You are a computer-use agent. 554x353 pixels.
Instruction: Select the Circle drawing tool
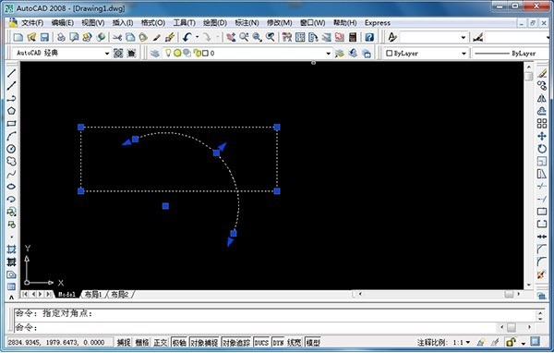click(x=11, y=149)
